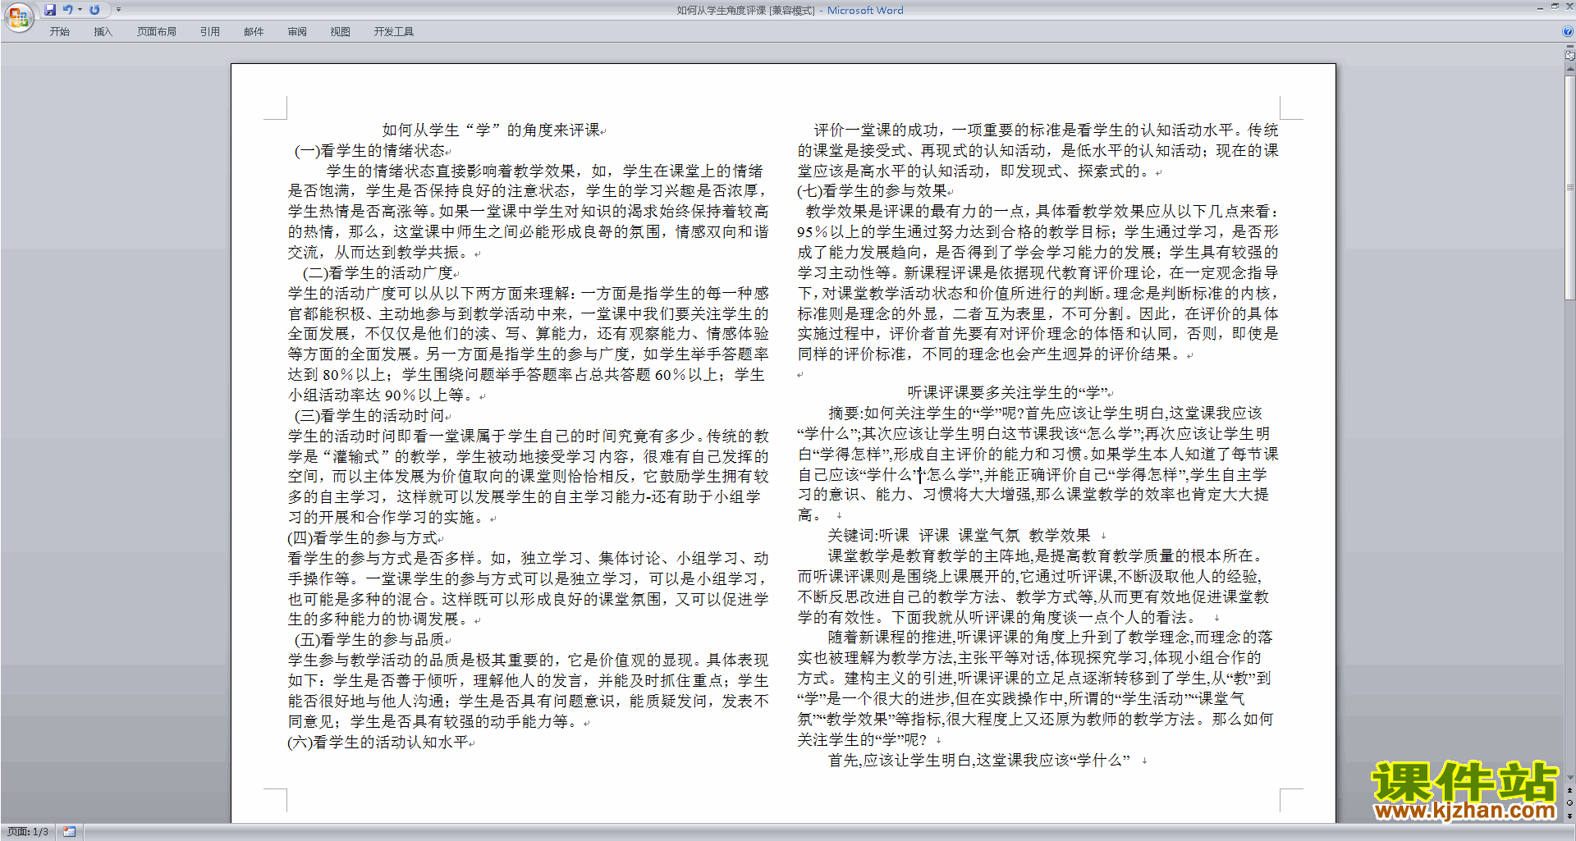Viewport: 1576px width, 841px height.
Task: Click the 页面: 1/3 status bar indicator
Action: pos(28,832)
